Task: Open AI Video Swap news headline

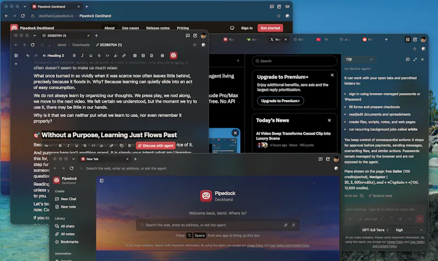Action: point(293,136)
